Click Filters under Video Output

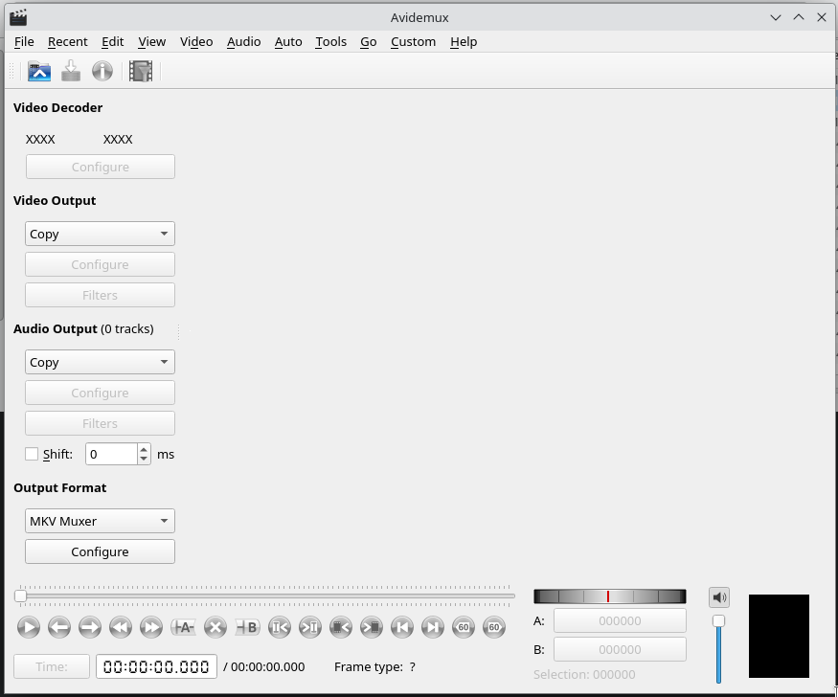coord(100,295)
